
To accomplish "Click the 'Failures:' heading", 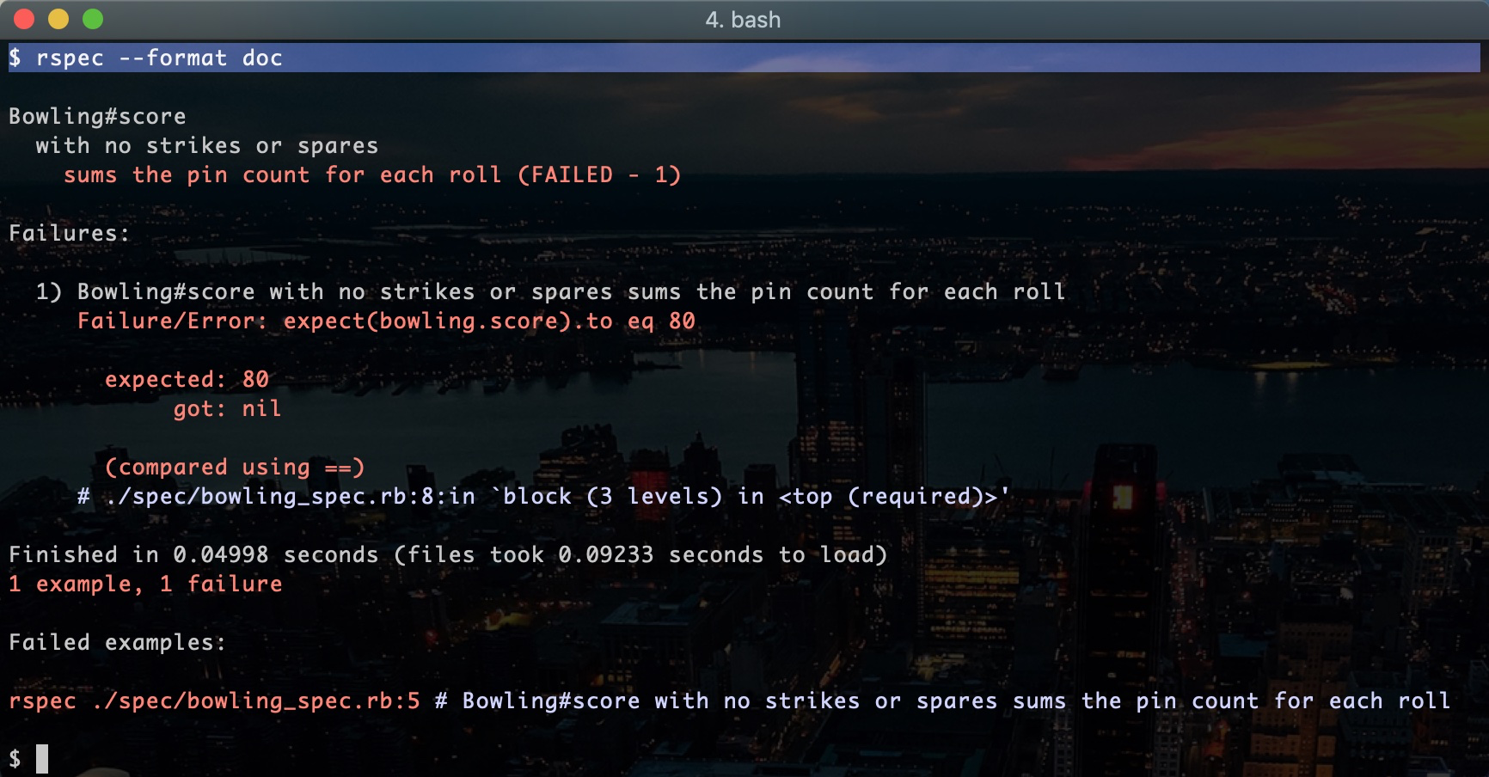I will (x=69, y=234).
